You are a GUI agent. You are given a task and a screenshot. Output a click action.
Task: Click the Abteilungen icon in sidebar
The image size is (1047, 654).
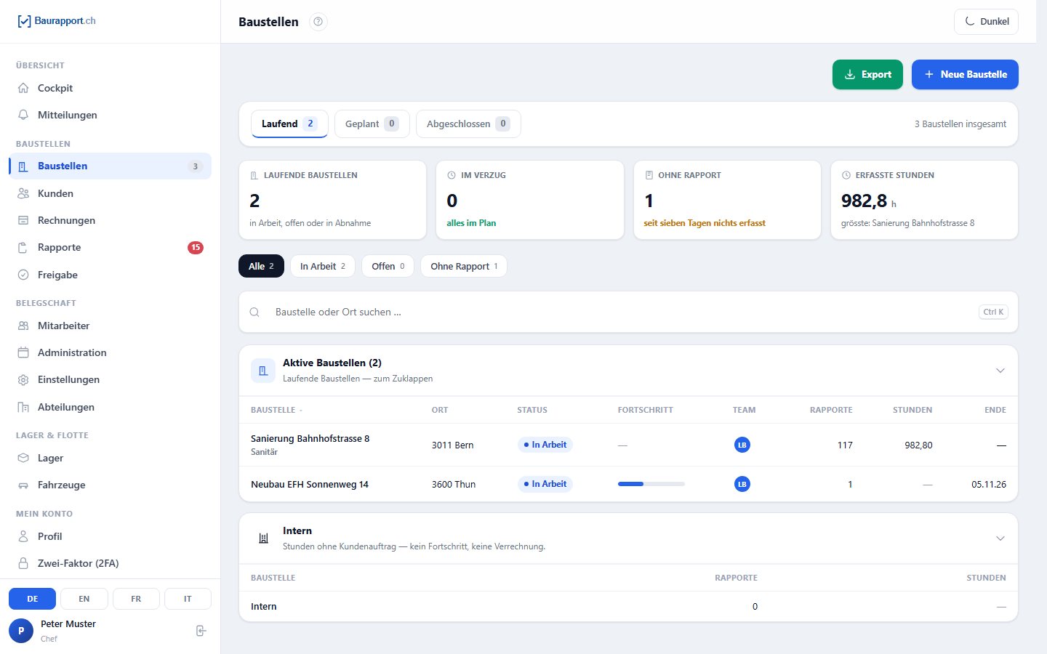(x=23, y=407)
